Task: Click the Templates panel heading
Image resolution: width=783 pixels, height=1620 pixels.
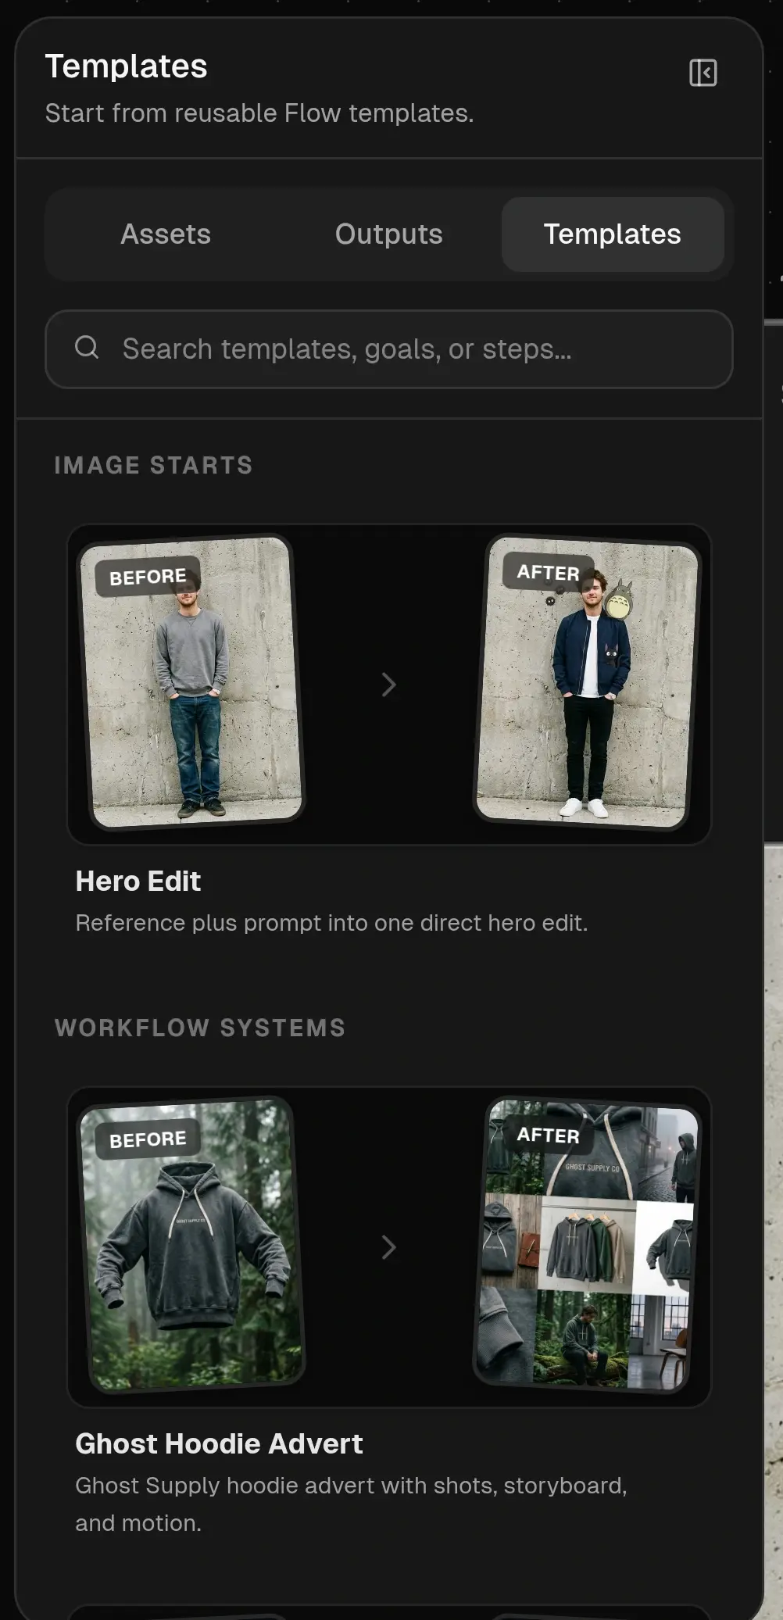Action: tap(126, 66)
